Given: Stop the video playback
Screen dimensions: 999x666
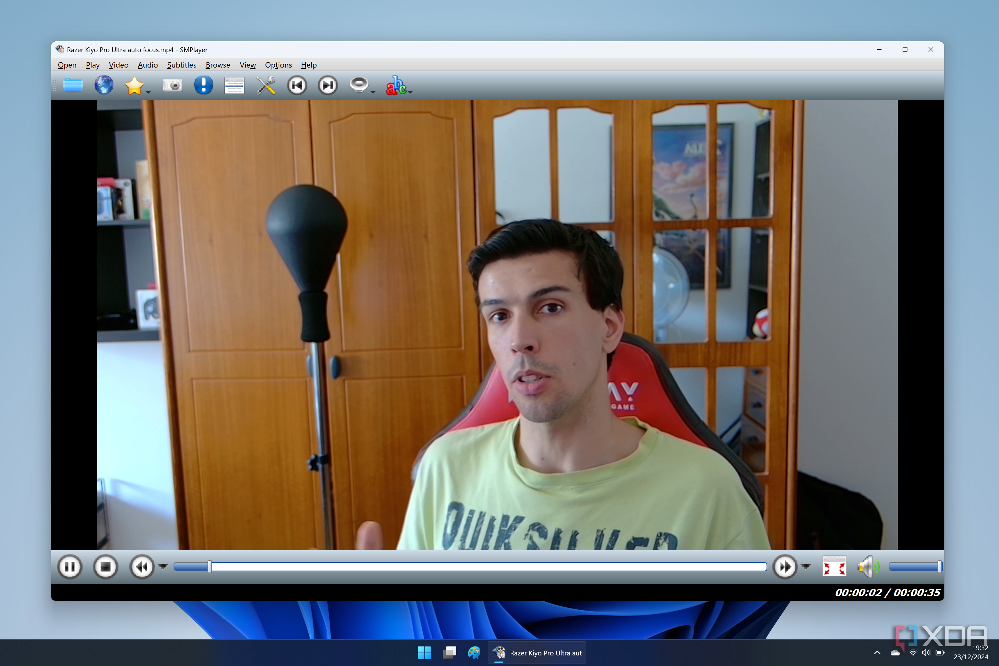Looking at the screenshot, I should coord(105,567).
